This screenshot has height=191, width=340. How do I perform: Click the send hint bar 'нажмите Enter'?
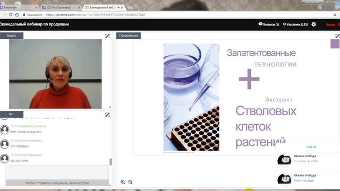point(57,183)
